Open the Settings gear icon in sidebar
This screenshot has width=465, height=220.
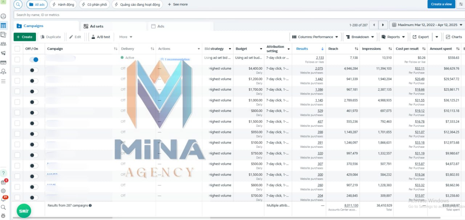3,191
